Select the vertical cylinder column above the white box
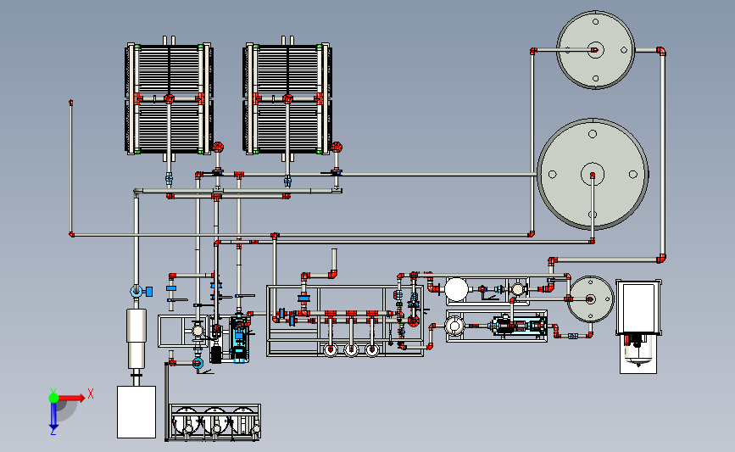735x452 pixels. point(136,338)
